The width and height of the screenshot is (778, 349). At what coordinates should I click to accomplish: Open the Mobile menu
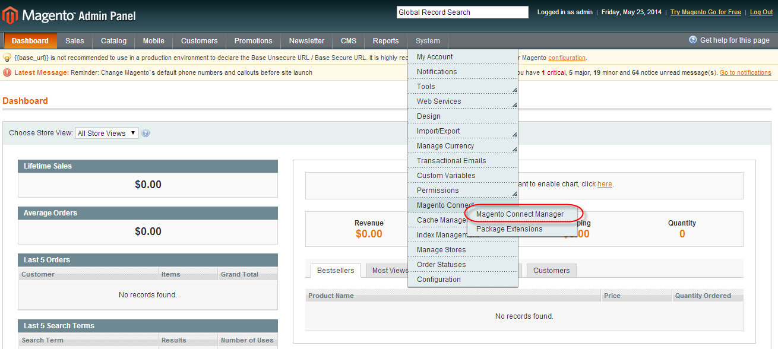[153, 41]
